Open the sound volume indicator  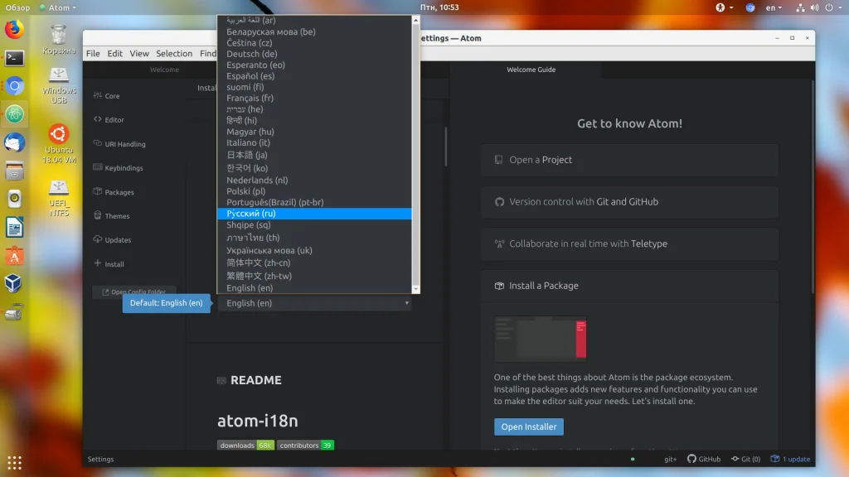coord(814,7)
